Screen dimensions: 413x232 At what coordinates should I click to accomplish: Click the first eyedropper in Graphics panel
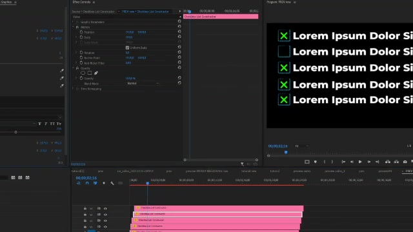[x=62, y=70]
